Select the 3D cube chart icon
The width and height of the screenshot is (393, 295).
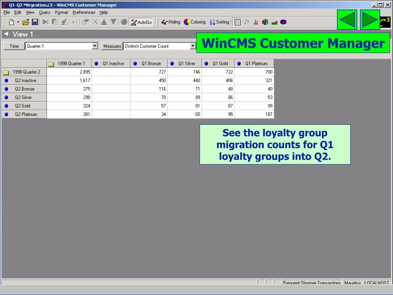pyautogui.click(x=265, y=22)
